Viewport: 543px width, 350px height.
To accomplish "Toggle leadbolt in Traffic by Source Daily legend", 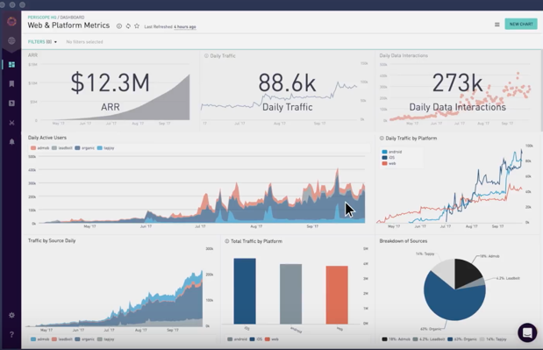I will pos(62,339).
